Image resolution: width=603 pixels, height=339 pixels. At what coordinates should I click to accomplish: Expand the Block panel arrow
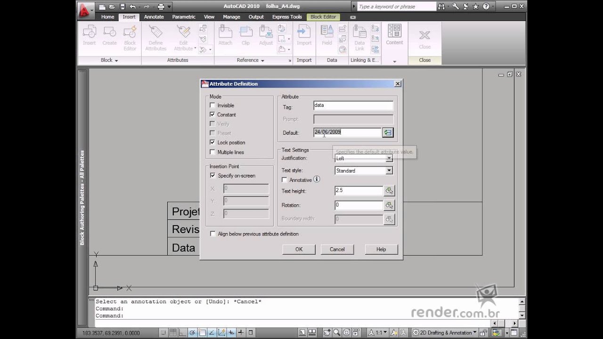point(116,61)
